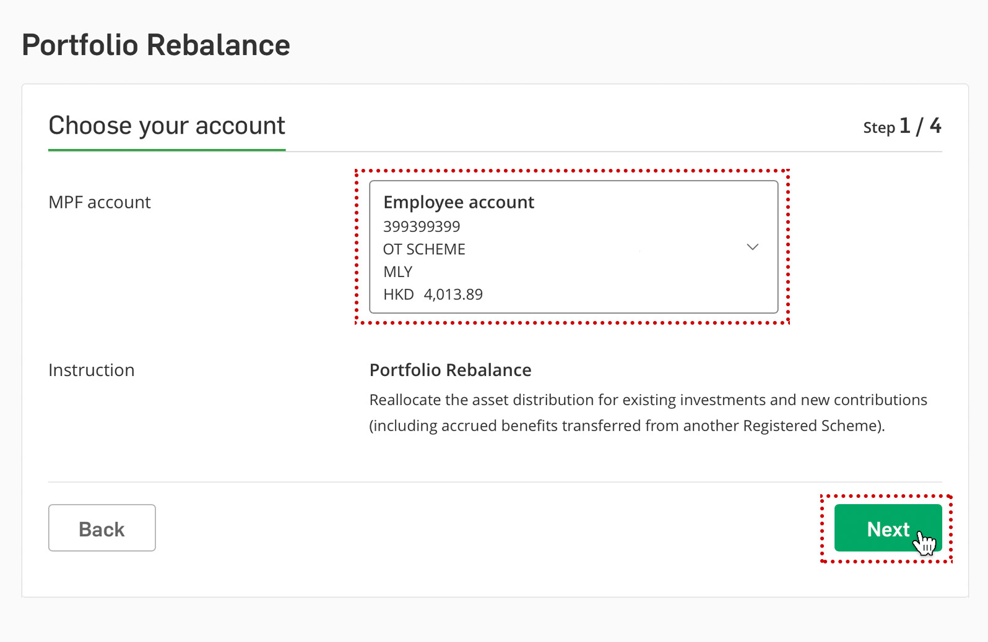Click the accrued benefits transferred text line
This screenshot has width=988, height=642.
coord(627,426)
